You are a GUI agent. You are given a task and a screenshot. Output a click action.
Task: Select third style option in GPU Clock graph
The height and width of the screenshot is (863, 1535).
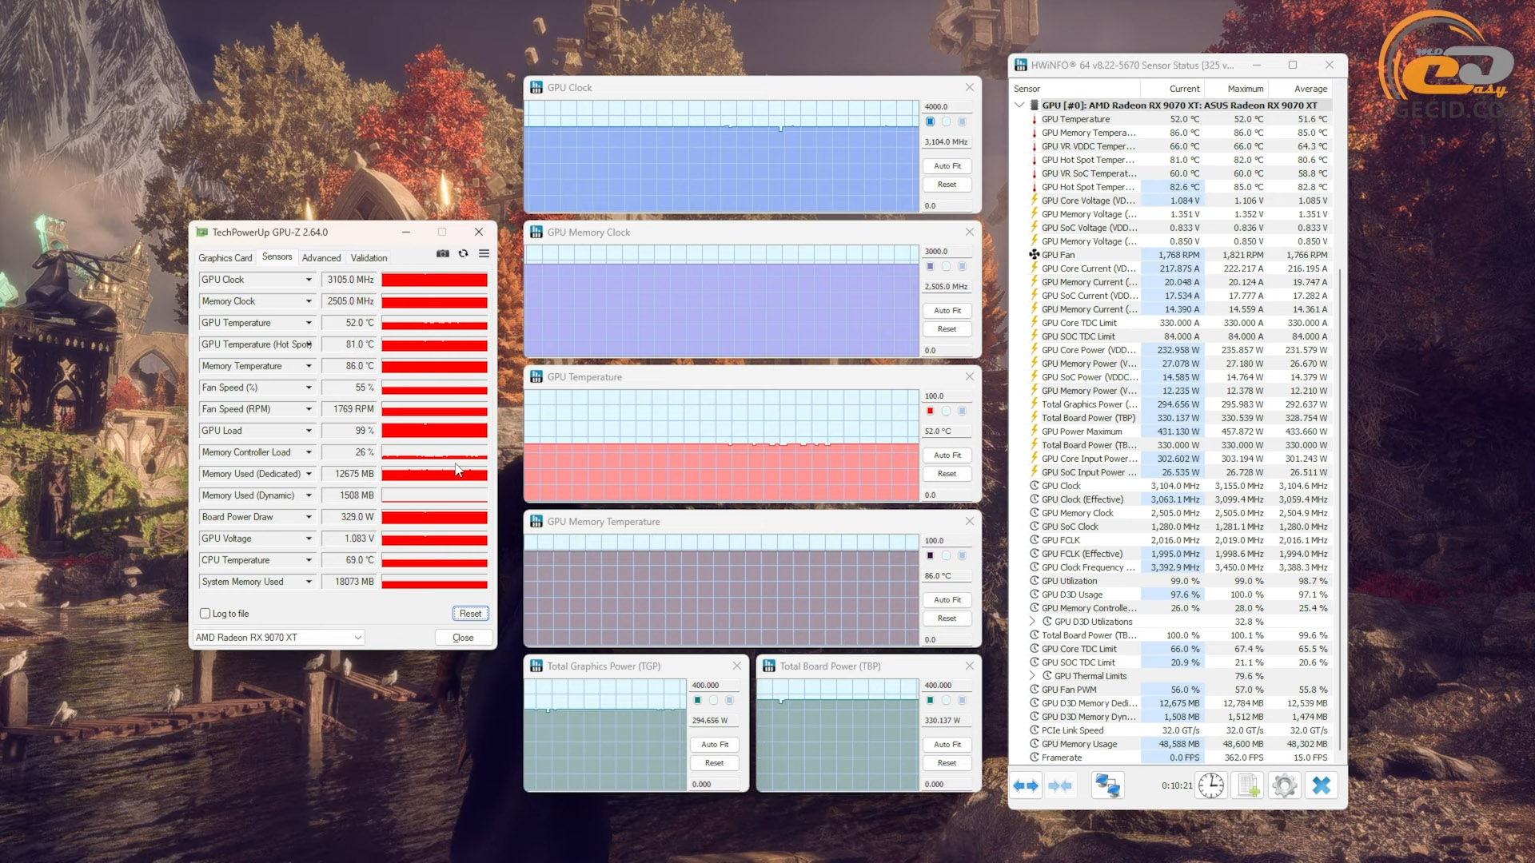[x=963, y=122]
